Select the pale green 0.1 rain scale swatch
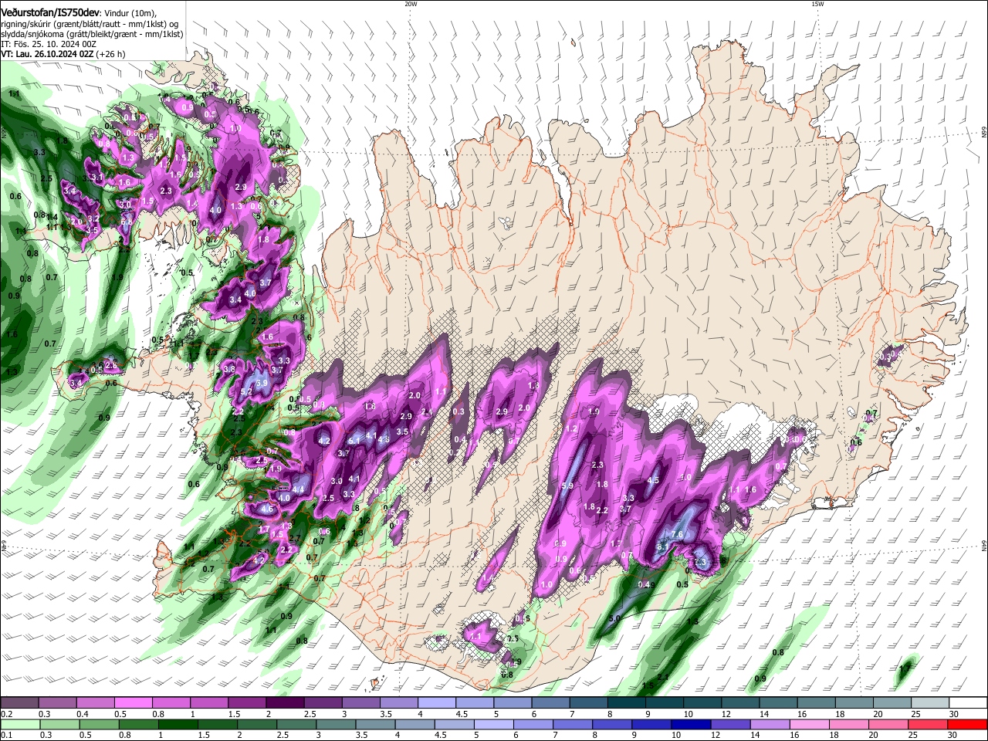Image resolution: width=988 pixels, height=741 pixels. point(19,724)
